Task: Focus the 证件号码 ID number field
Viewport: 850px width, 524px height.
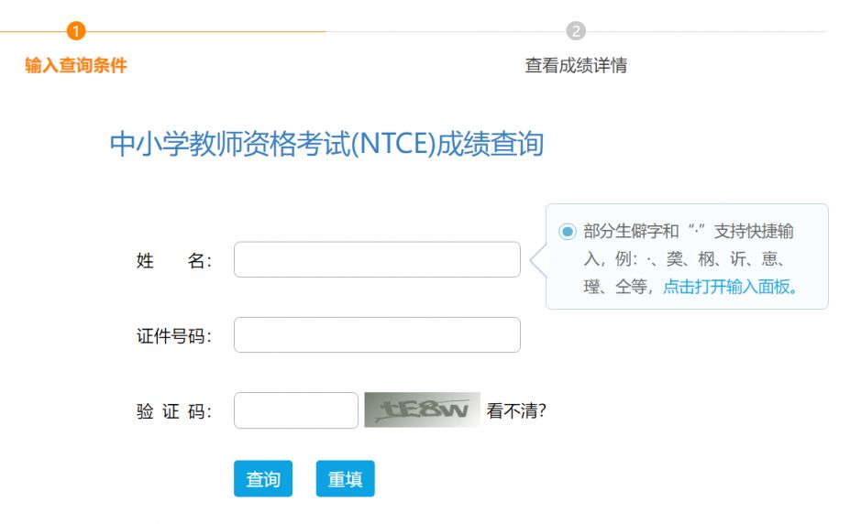Action: click(x=377, y=334)
